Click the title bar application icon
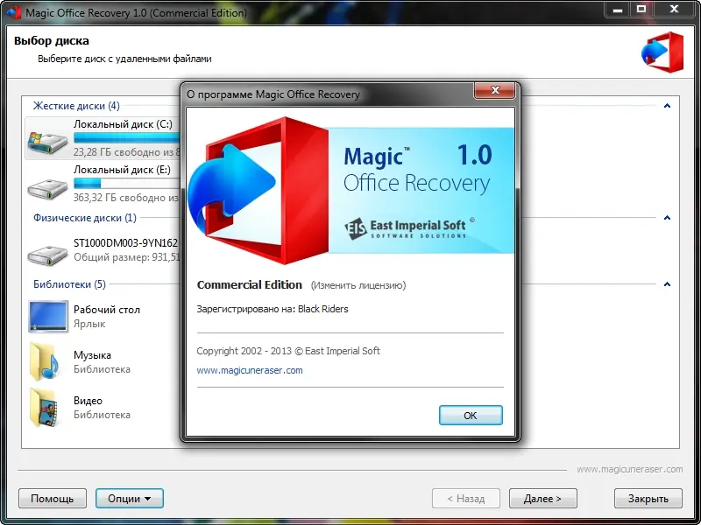Viewport: 701px width, 525px height. 14,12
